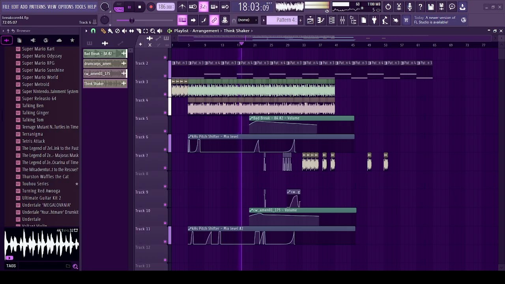The height and width of the screenshot is (284, 505).
Task: Click the tempo 186.000 stepper
Action: click(165, 7)
